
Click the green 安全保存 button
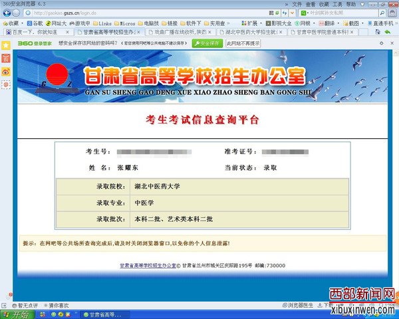207,43
